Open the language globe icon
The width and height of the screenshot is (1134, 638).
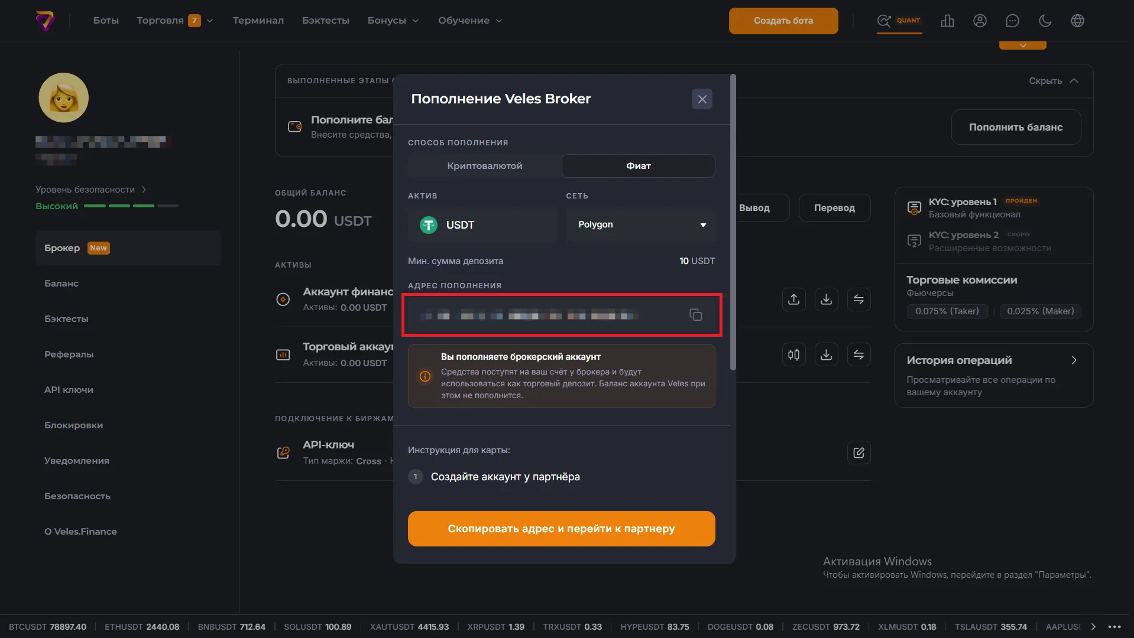click(1077, 21)
